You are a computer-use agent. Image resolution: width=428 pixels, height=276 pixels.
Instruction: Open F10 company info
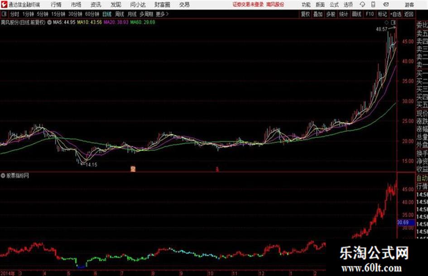370,14
